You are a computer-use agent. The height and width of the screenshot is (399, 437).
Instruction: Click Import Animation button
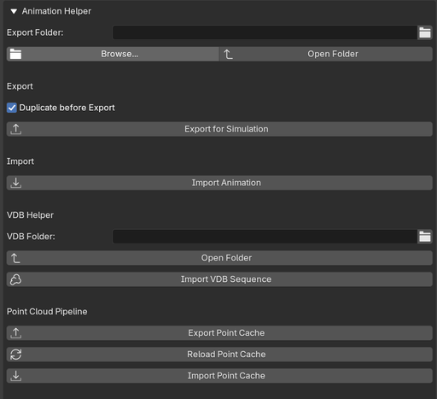tap(219, 183)
